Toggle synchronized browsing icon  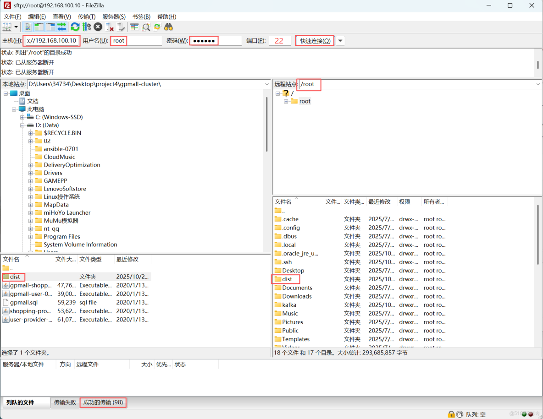[157, 27]
